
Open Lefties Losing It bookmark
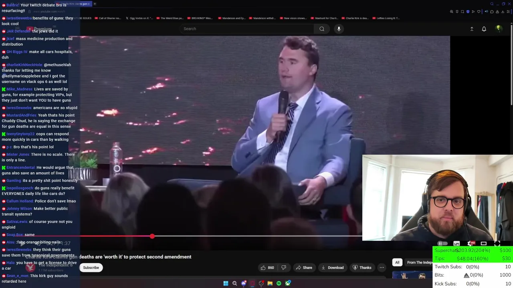(386, 18)
